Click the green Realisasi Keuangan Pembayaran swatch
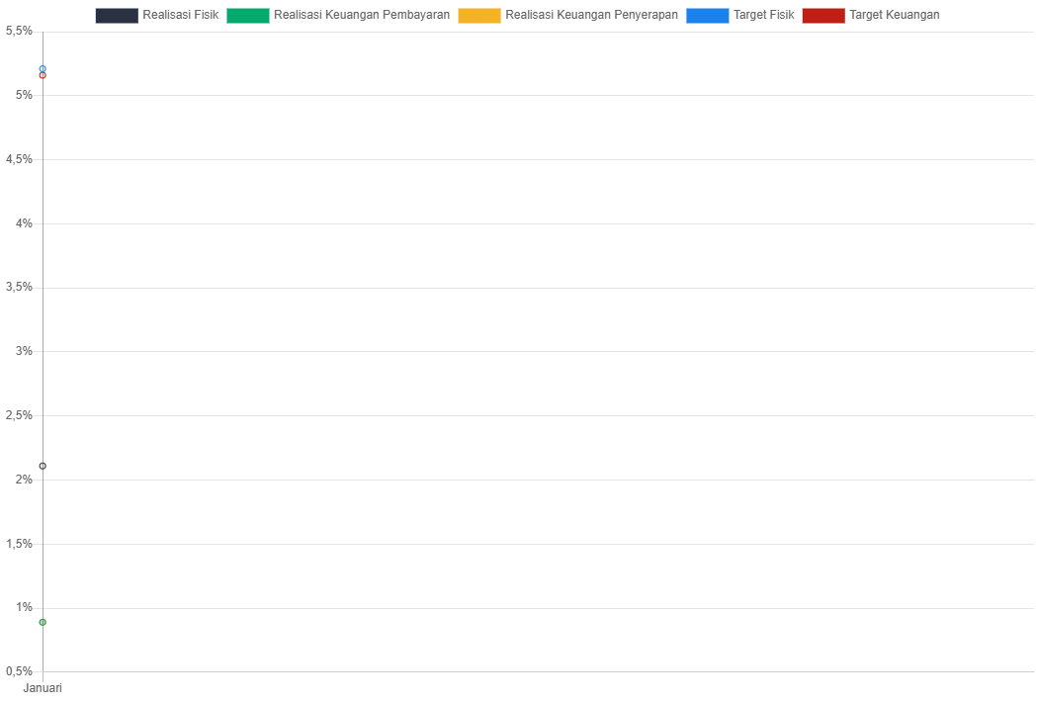Screen dimensions: 1037x702 pyautogui.click(x=247, y=16)
